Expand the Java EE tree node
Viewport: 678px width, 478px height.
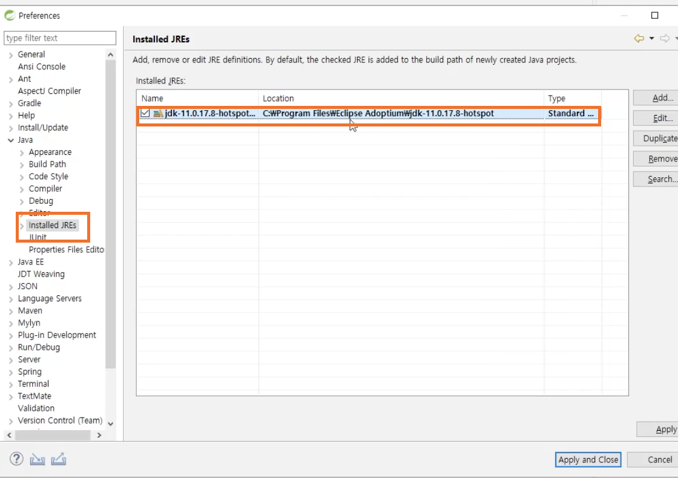click(x=11, y=263)
